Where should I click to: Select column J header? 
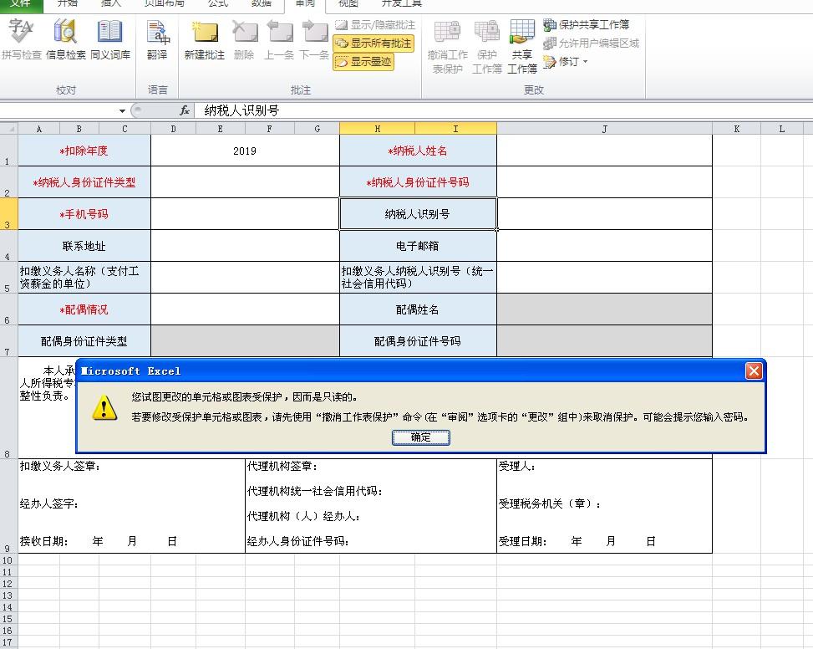tap(604, 129)
